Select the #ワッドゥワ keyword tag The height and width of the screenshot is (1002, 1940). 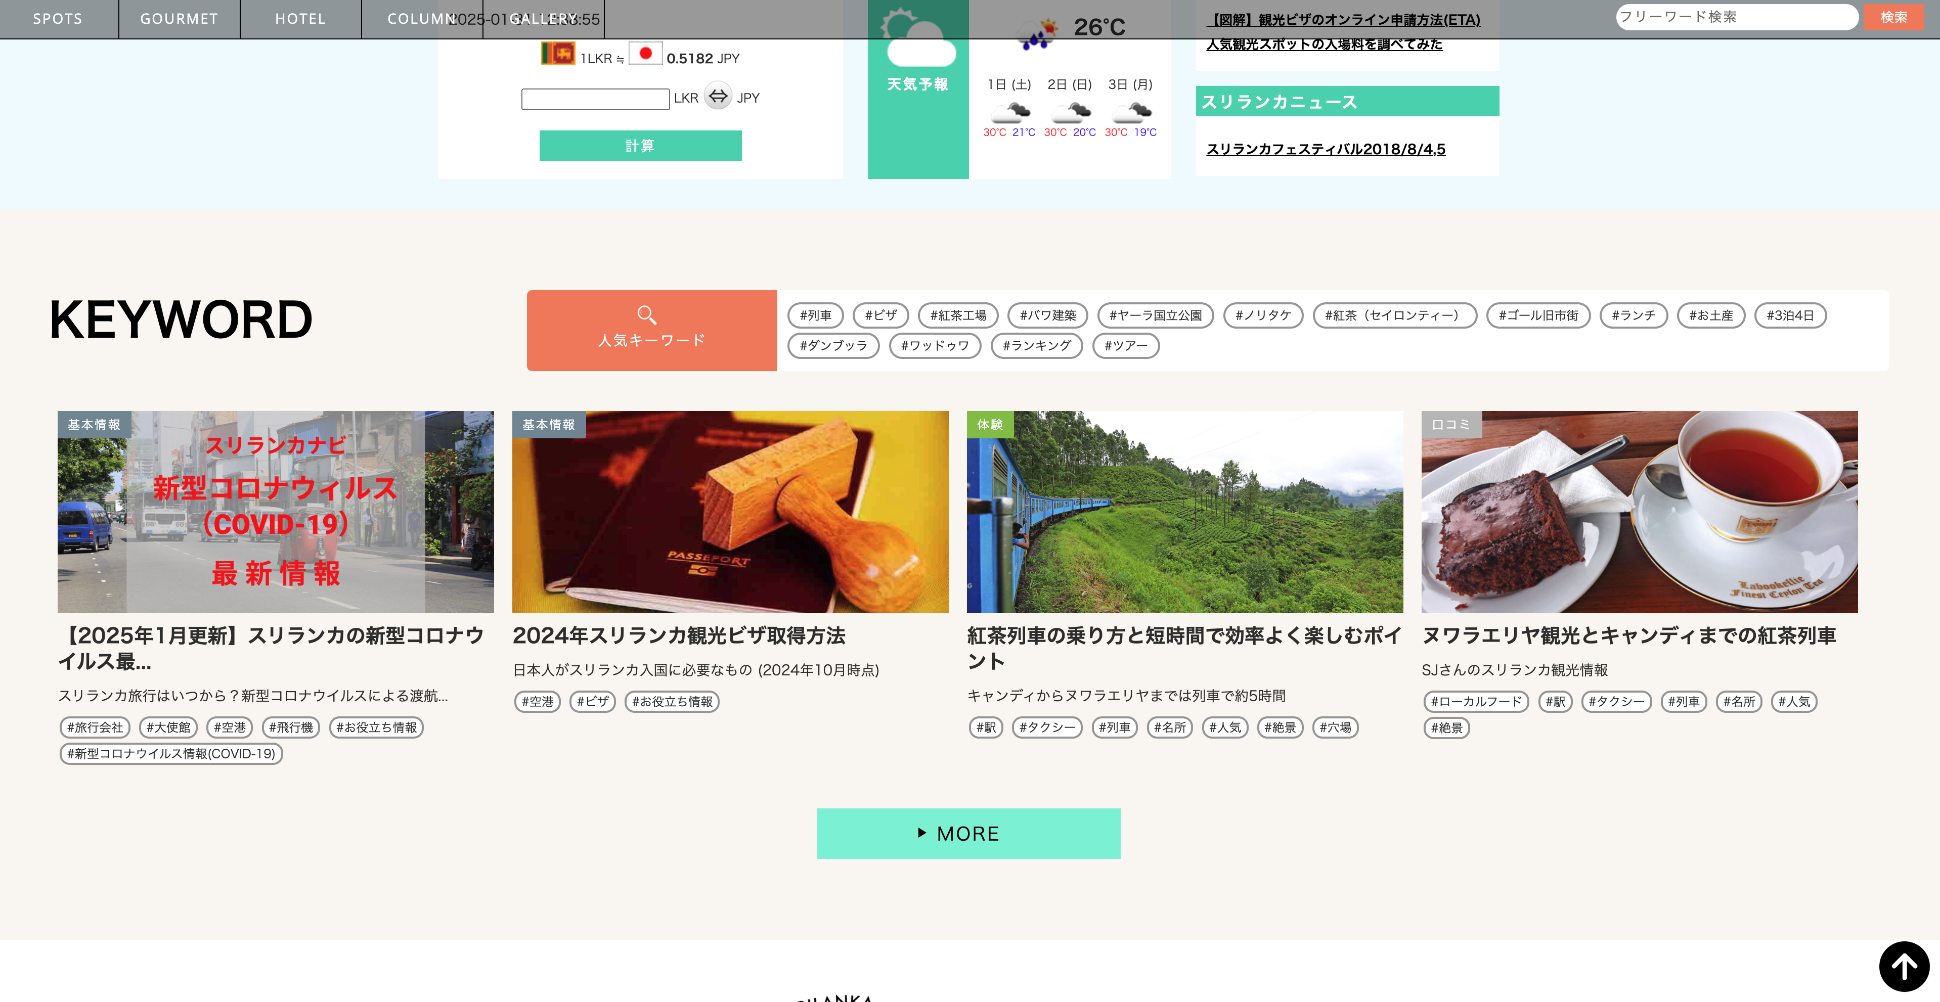(x=935, y=345)
